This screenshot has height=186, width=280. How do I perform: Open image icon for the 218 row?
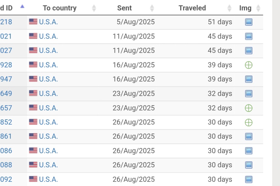pyautogui.click(x=249, y=22)
